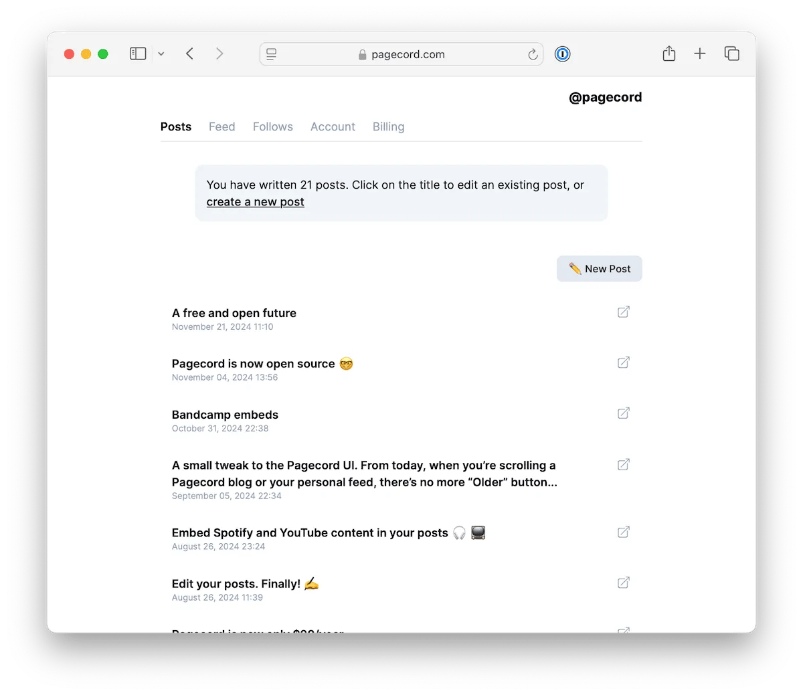Viewport: 803px width, 695px height.
Task: Open a new tab with plus icon
Action: point(699,54)
